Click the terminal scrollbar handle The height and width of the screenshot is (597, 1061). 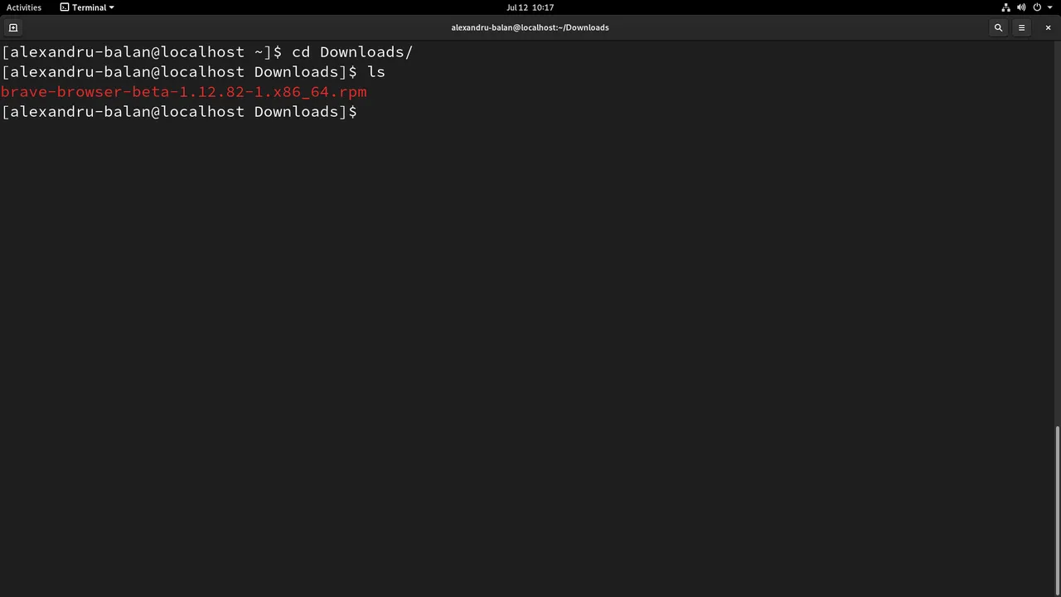(1058, 511)
